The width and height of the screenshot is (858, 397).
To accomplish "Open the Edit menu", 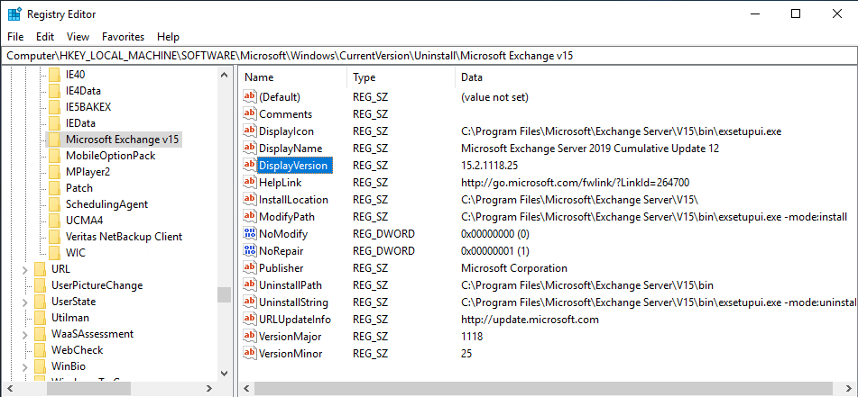I will click(x=45, y=37).
